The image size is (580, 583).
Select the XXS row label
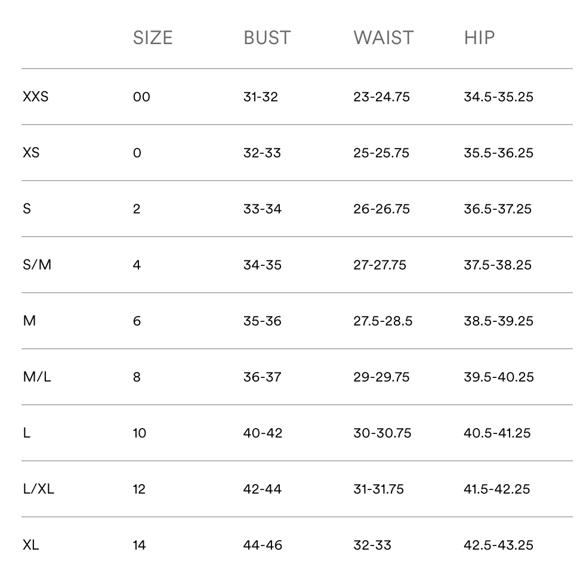point(35,97)
